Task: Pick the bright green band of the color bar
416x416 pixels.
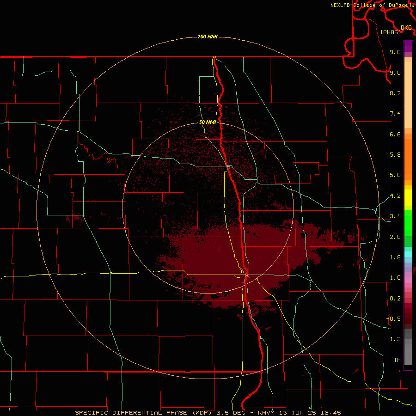Action: click(408, 223)
